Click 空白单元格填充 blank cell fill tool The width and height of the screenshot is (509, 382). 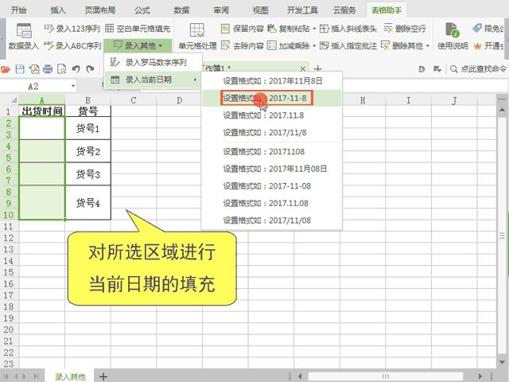[x=138, y=29]
